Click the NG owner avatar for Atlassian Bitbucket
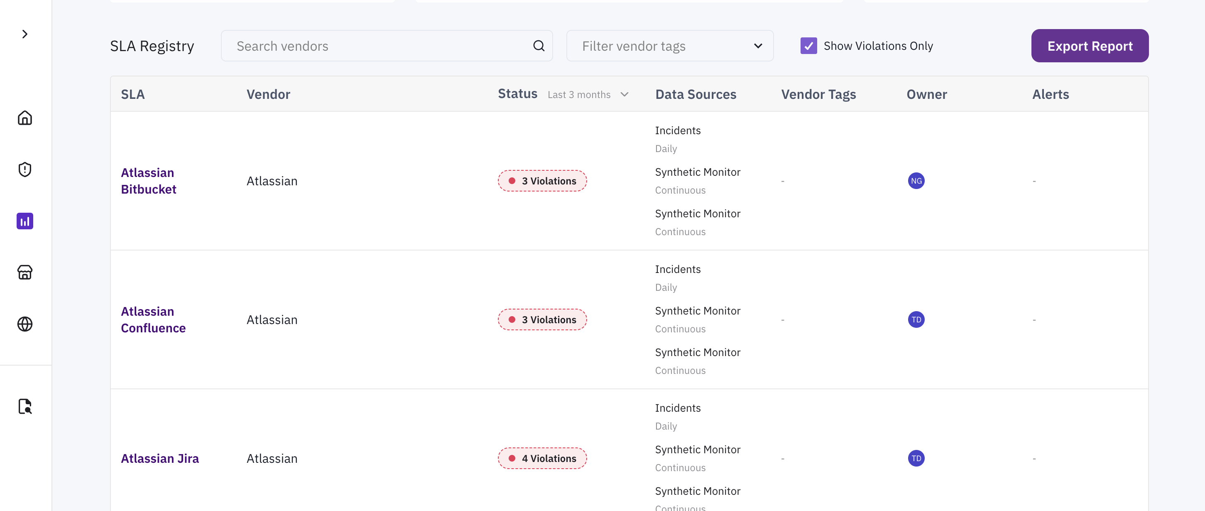 [916, 181]
